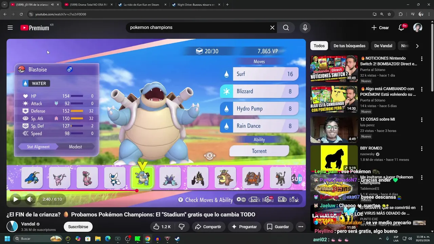This screenshot has width=434, height=244.
Task: Open the Windows Start menu
Action: tap(7, 239)
